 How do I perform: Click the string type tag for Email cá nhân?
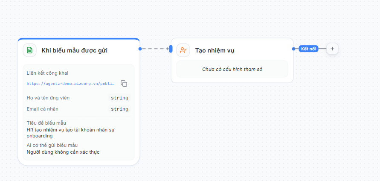119,109
